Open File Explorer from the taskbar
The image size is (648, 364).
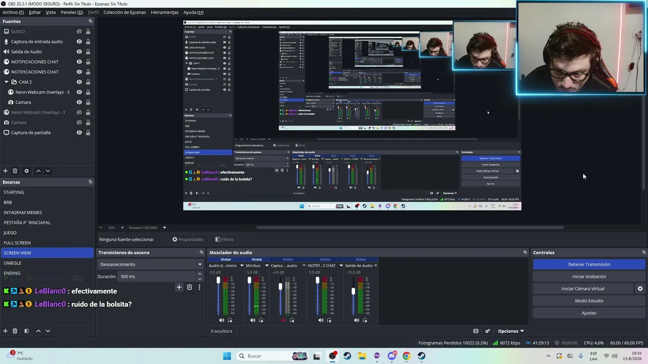pos(362,356)
